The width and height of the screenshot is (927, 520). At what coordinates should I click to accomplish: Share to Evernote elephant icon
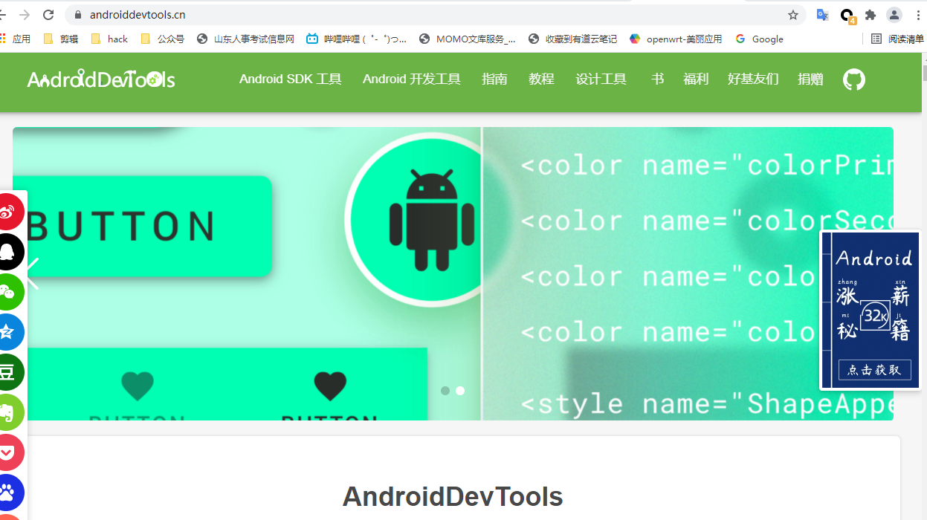coord(10,413)
